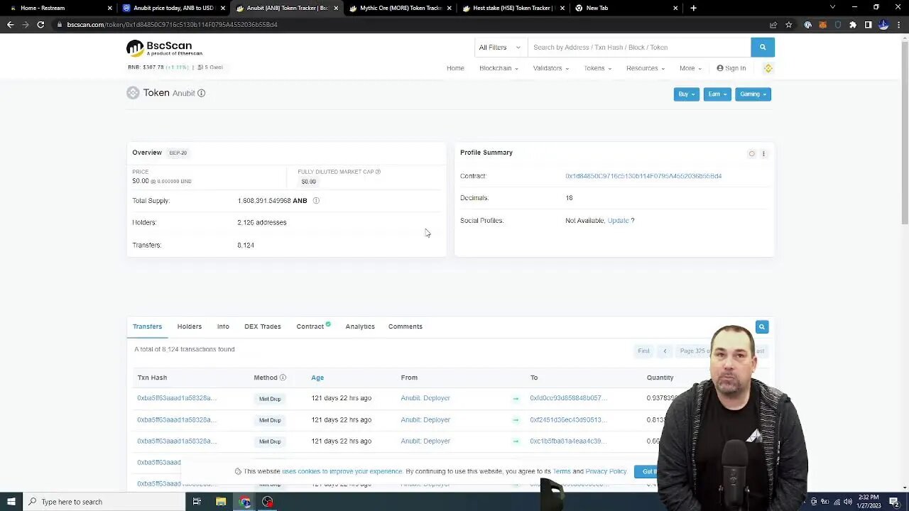
Task: Click the BscScan logo
Action: (x=165, y=48)
